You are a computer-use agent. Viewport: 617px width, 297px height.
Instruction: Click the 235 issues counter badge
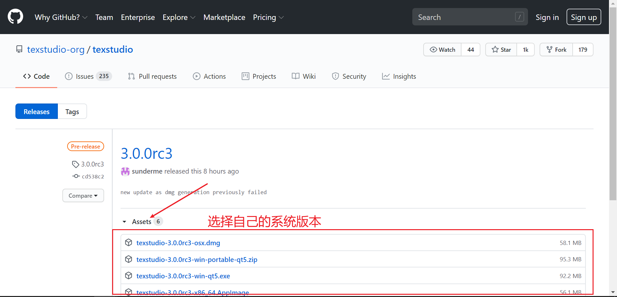pos(104,76)
